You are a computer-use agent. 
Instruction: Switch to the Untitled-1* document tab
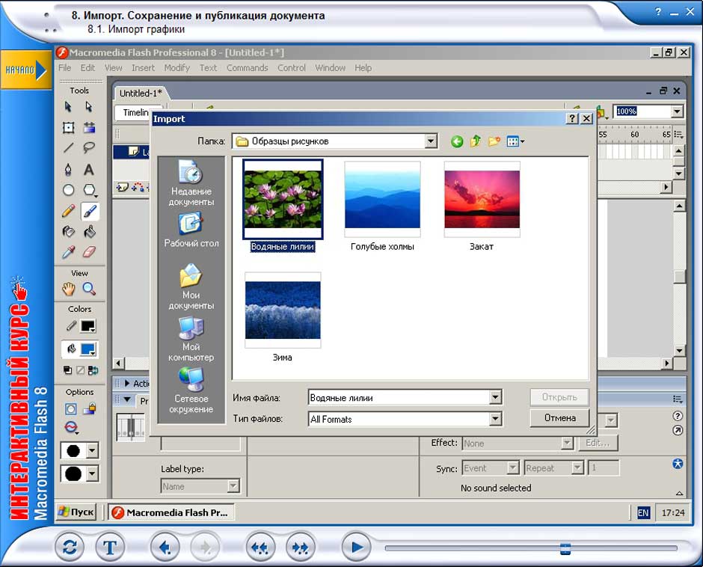tap(141, 94)
